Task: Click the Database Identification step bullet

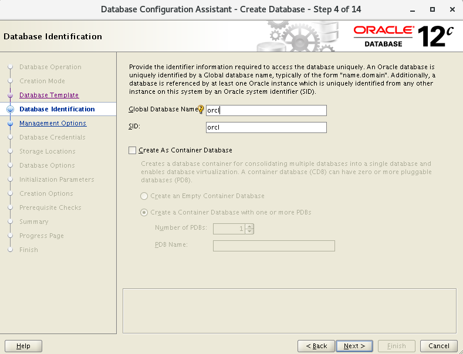Action: (x=11, y=109)
